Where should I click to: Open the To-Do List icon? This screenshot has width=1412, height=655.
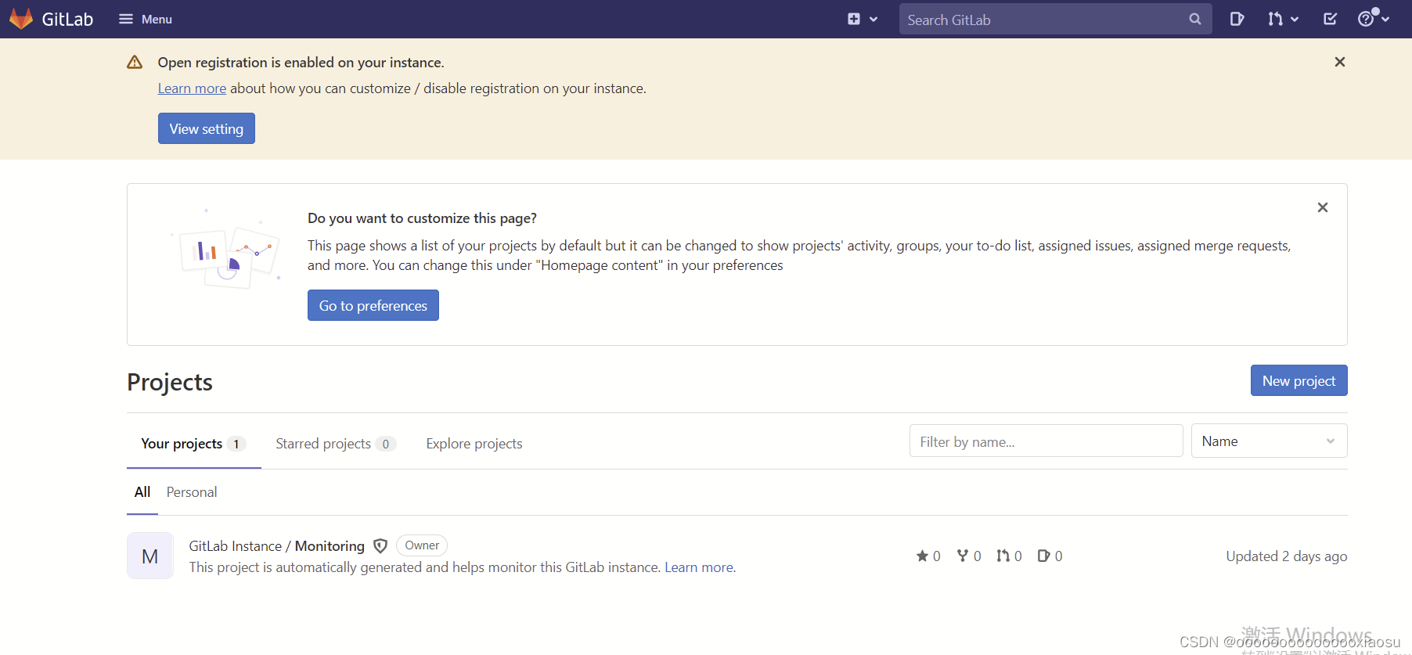1330,19
